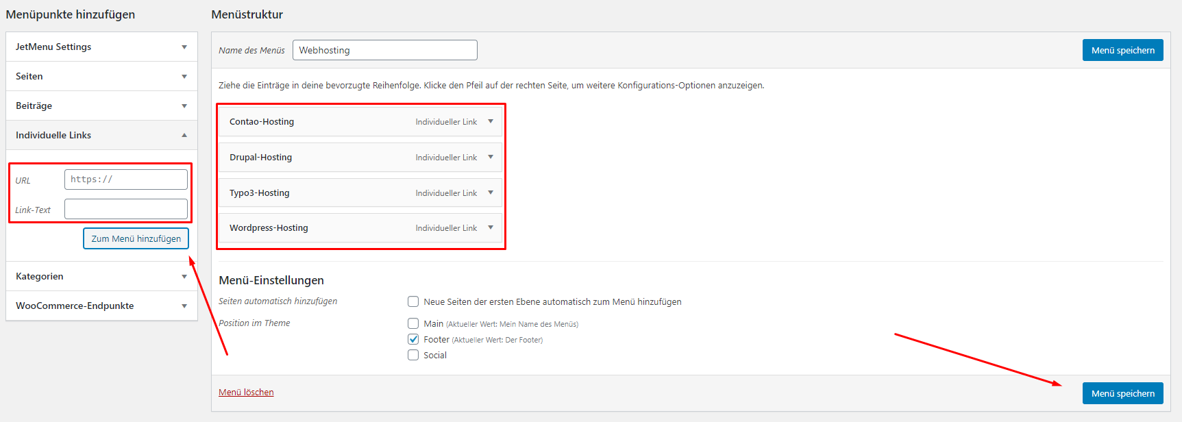Open Contao-Hosting menu item options arrow
Image resolution: width=1182 pixels, height=422 pixels.
491,121
